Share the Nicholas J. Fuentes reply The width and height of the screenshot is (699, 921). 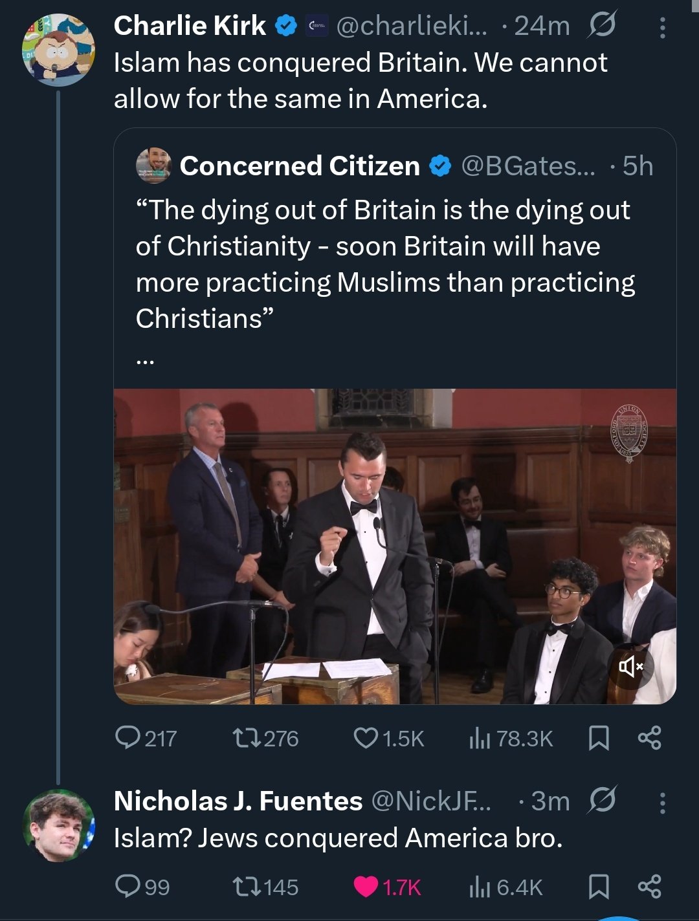[649, 887]
